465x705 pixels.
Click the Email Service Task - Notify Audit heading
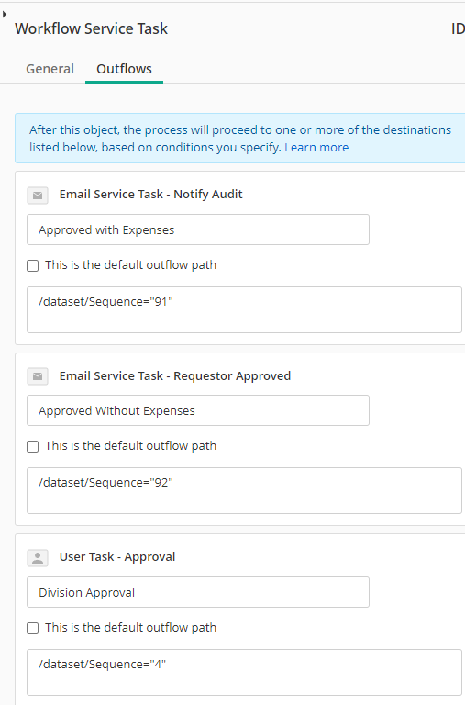[151, 195]
